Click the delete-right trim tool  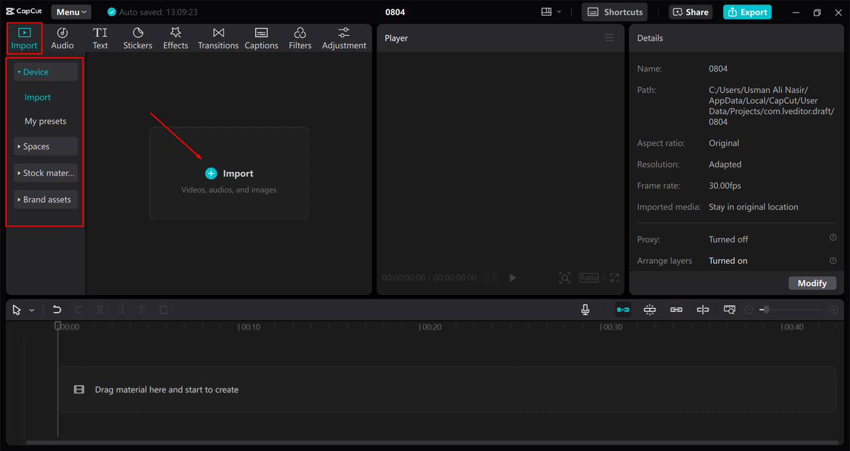[x=142, y=310]
